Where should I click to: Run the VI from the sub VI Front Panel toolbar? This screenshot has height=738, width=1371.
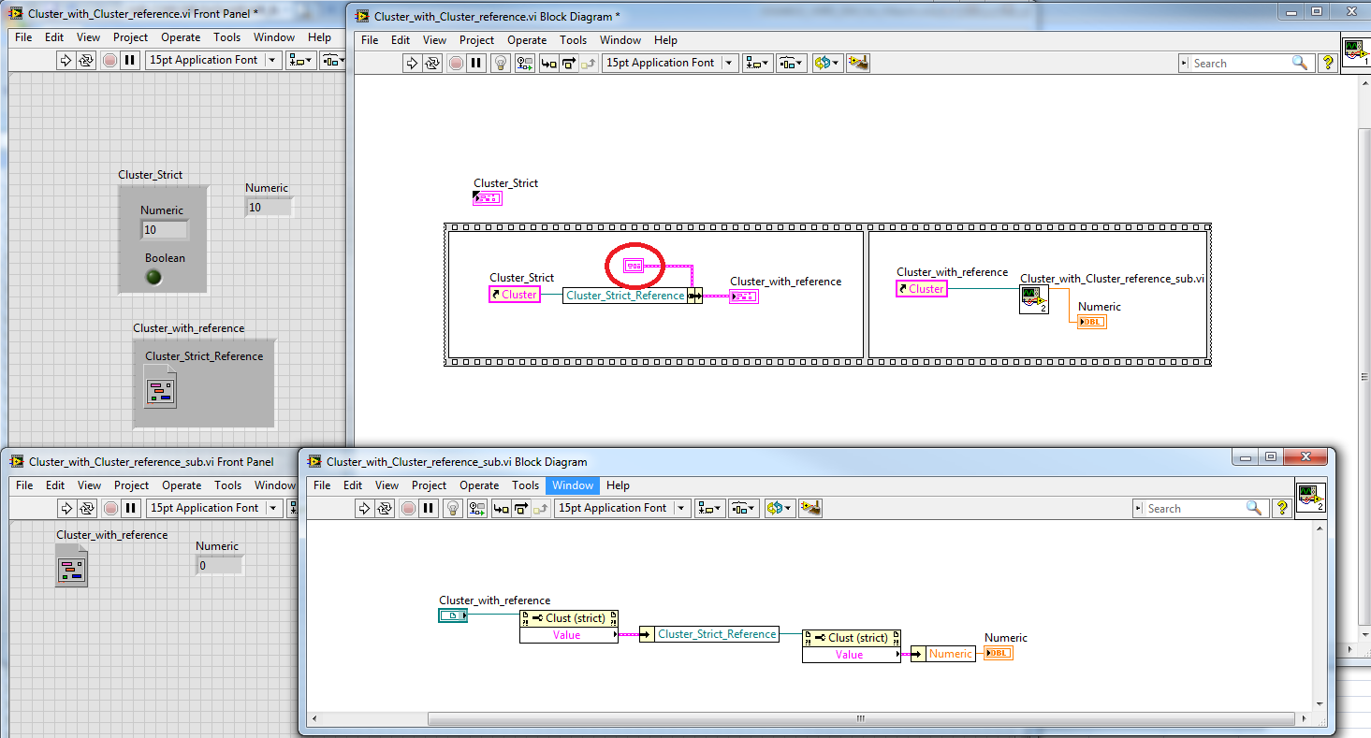[66, 508]
